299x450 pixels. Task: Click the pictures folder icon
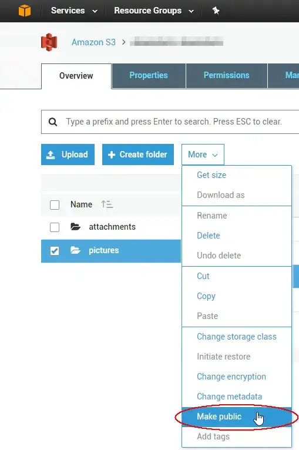point(75,250)
